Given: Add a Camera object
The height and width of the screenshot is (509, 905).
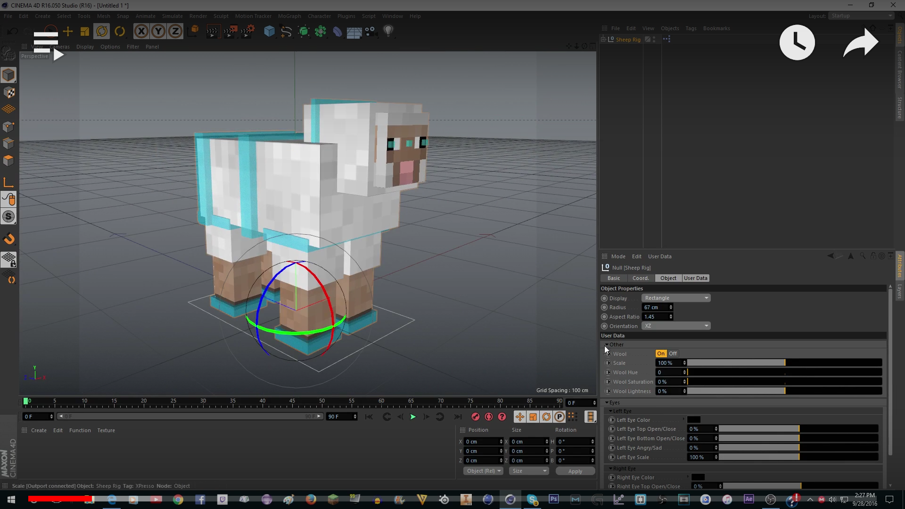Looking at the screenshot, I should (370, 32).
